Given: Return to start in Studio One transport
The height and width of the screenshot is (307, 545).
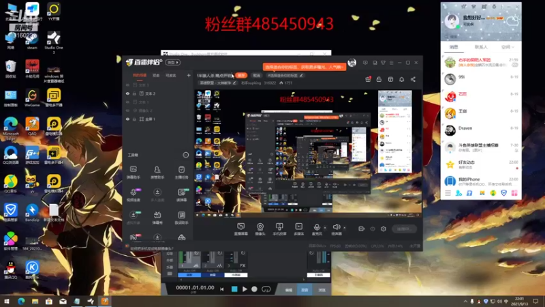Looking at the screenshot, I should [222, 289].
